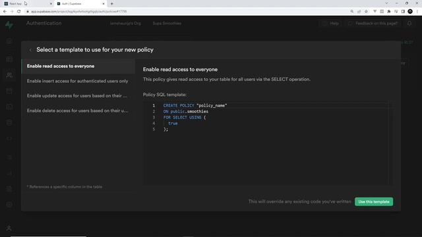Close the Next App browser tab
The image size is (422, 237).
point(51,4)
